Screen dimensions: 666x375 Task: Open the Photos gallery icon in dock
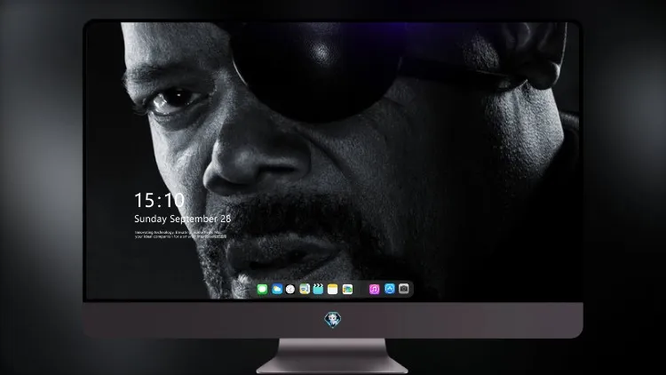(x=347, y=290)
